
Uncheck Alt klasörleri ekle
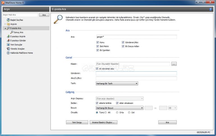[97, 69]
